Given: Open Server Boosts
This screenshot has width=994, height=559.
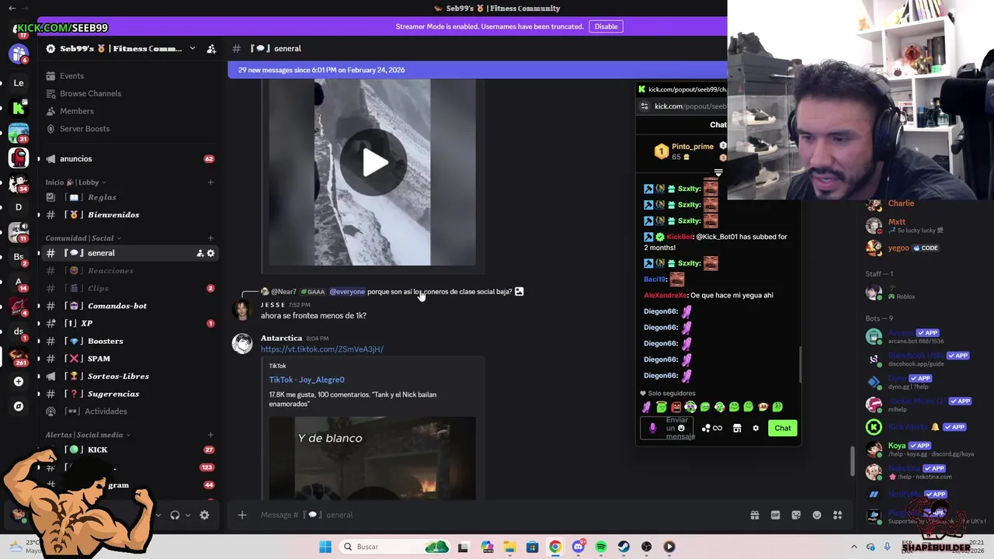Looking at the screenshot, I should tap(84, 129).
